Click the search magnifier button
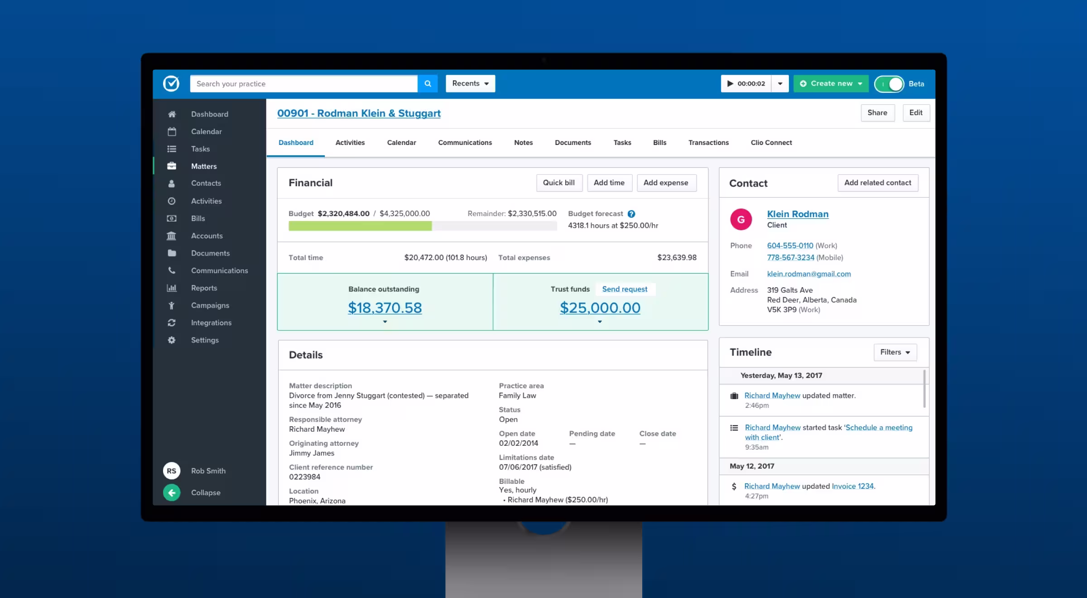Screen dimensions: 1087x598 coord(428,83)
